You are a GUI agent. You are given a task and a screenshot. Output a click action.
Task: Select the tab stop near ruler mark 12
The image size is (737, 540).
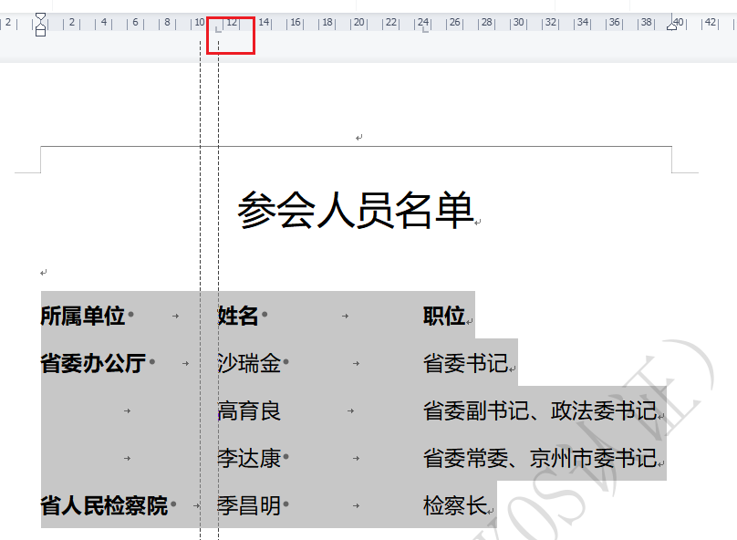tap(218, 29)
